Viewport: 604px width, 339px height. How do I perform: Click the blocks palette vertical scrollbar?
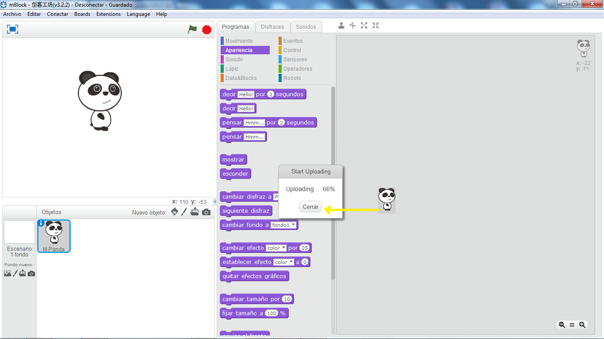333,182
